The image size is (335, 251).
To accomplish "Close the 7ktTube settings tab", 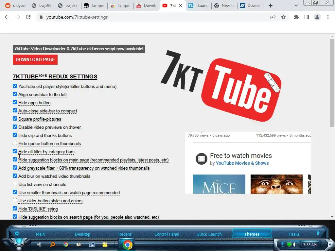I will click(x=181, y=6).
